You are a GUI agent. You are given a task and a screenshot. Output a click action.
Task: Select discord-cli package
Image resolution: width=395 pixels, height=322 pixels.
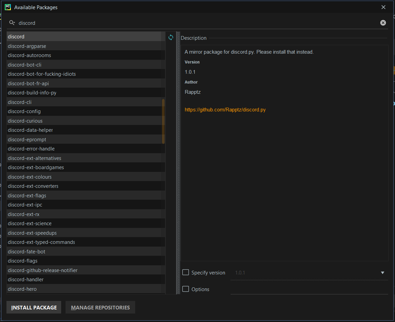(x=86, y=102)
